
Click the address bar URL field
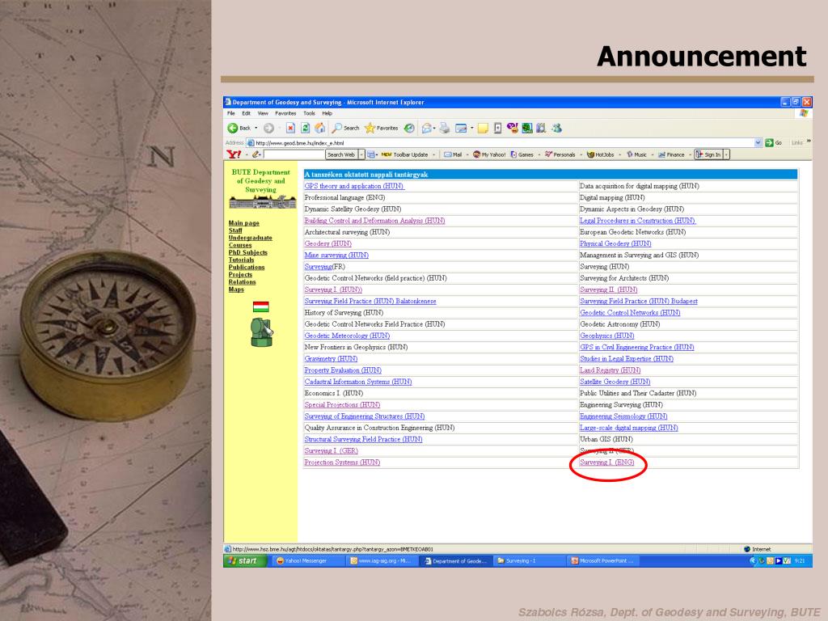(501, 142)
